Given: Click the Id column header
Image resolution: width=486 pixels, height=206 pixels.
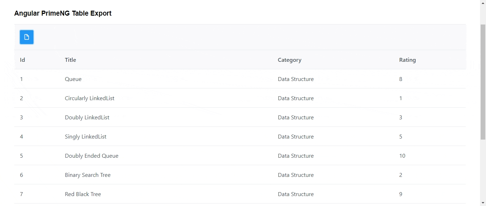Looking at the screenshot, I should [x=22, y=60].
